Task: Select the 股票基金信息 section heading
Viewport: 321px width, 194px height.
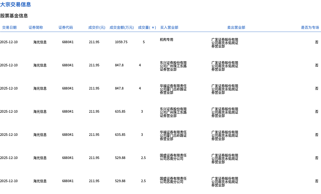Action: (x=14, y=16)
